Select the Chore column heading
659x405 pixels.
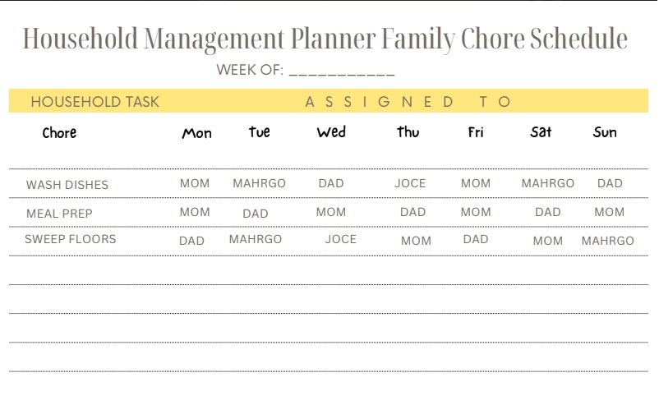(x=59, y=133)
